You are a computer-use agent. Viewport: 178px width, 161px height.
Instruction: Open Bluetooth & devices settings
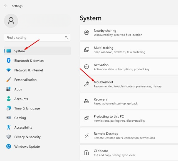pyautogui.click(x=37, y=60)
